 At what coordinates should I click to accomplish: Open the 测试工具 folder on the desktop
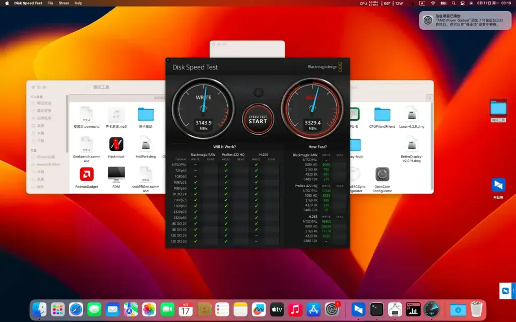[x=498, y=111]
